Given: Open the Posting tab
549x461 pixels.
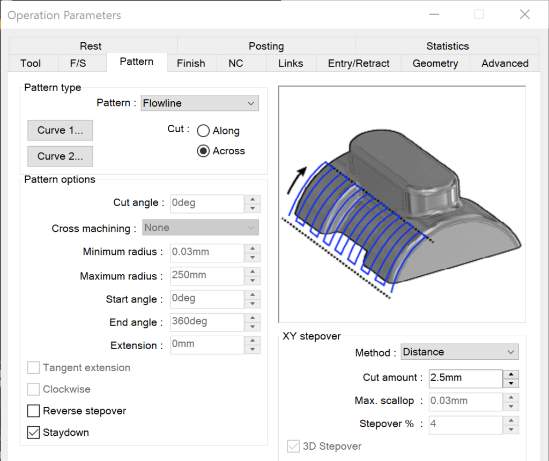Looking at the screenshot, I should pyautogui.click(x=266, y=46).
